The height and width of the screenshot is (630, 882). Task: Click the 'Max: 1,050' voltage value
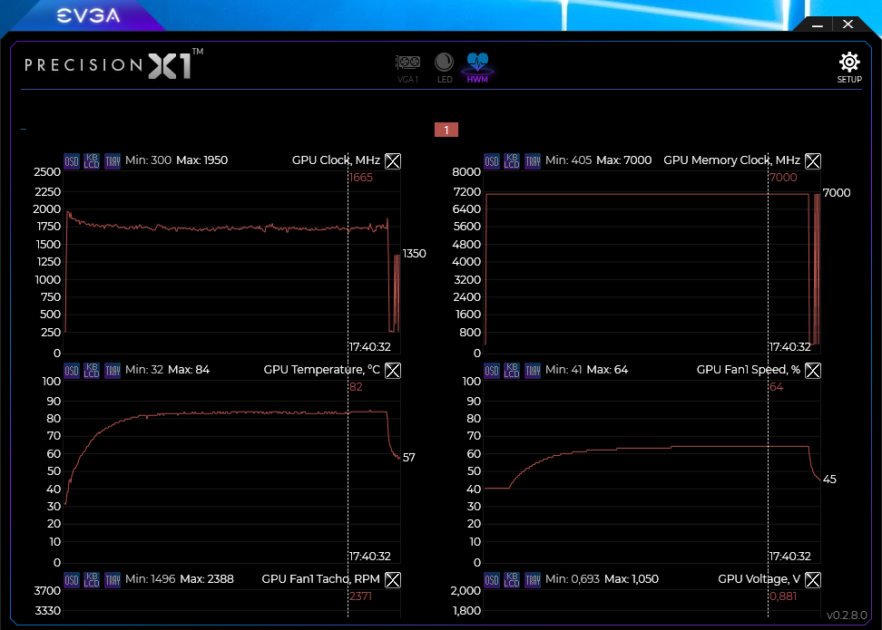point(632,579)
